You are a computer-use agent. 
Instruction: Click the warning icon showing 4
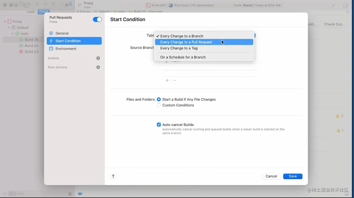tap(338, 116)
